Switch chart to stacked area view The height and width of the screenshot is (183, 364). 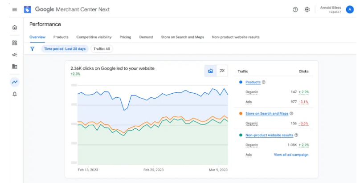point(211,71)
